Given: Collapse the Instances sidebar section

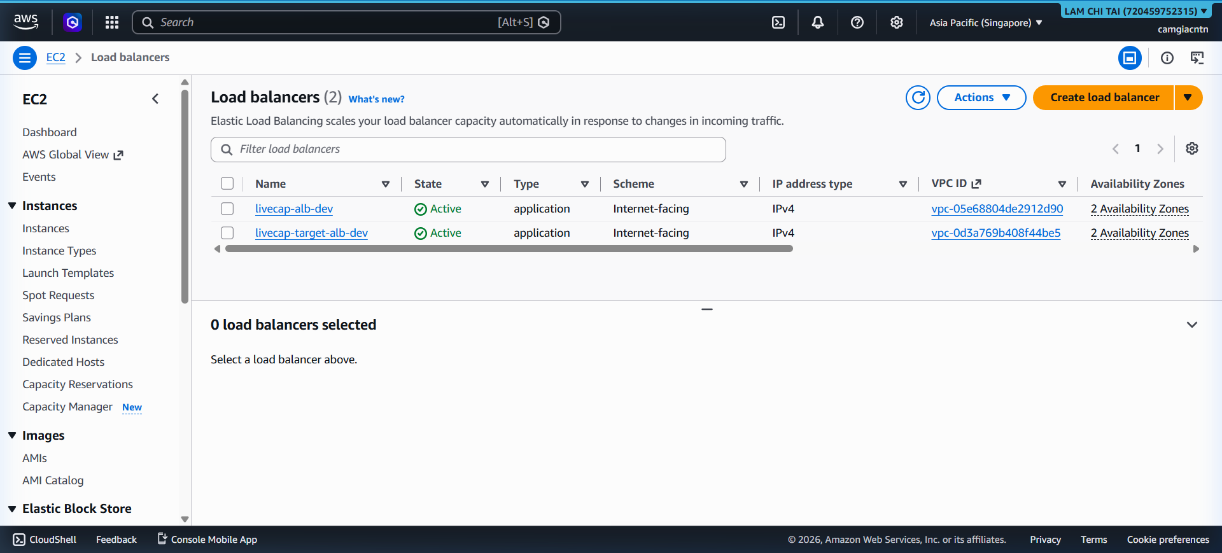Looking at the screenshot, I should tap(12, 206).
